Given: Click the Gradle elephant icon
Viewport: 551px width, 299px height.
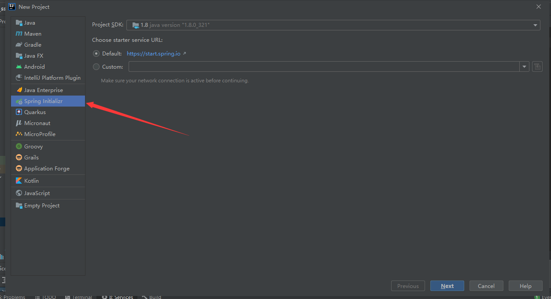Looking at the screenshot, I should click(19, 45).
